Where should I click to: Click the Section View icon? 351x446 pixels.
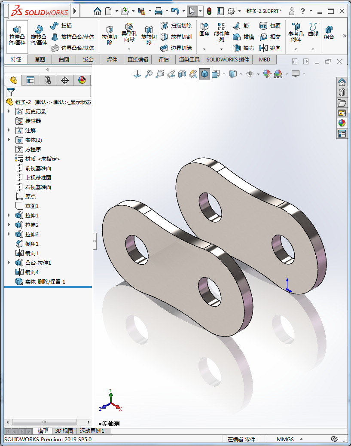click(182, 74)
